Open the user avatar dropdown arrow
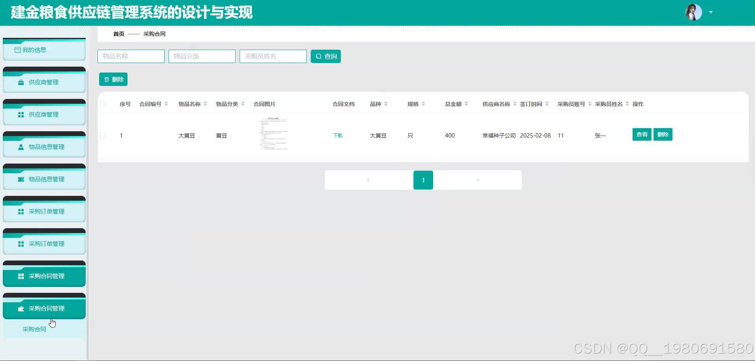 (711, 12)
